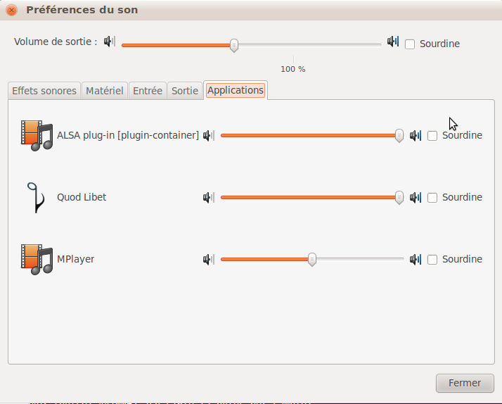This screenshot has width=502, height=404.
Task: Toggle the MPlayer Sourdine checkbox
Action: [x=432, y=259]
